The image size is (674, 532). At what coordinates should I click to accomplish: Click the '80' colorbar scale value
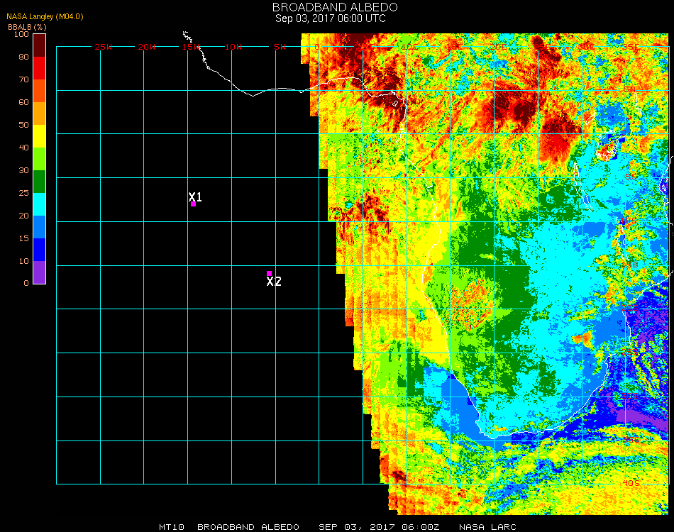tap(23, 57)
